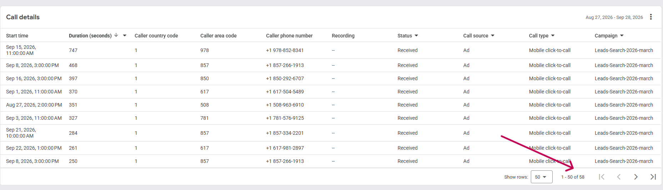Open the Campaign column dropdown
This screenshot has width=663, height=190.
click(x=622, y=36)
